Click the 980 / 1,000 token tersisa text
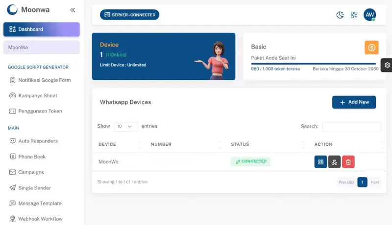Viewport: 392px width, 225px height. click(275, 69)
